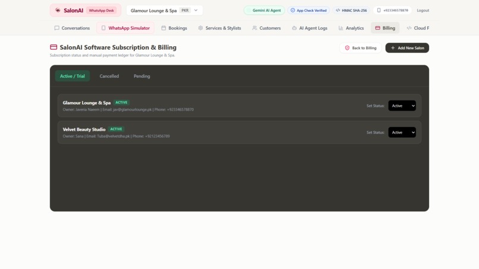
Task: Click the phone icon beside +923346578870
Action: [379, 10]
